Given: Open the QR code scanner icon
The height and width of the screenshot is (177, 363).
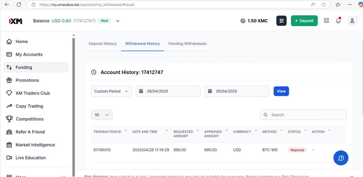Looking at the screenshot, I should point(281,21).
